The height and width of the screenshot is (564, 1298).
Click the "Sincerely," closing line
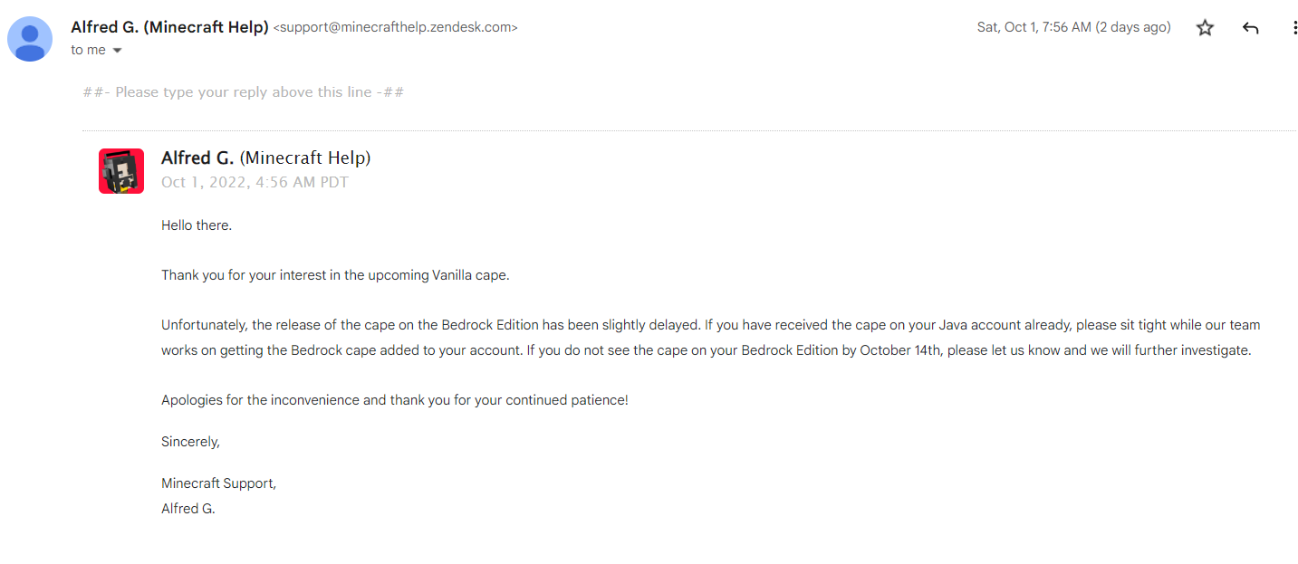click(x=190, y=442)
